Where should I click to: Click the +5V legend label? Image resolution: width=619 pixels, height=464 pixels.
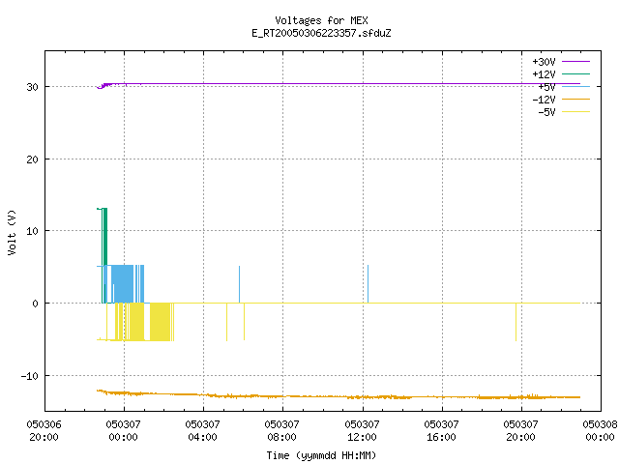point(546,87)
